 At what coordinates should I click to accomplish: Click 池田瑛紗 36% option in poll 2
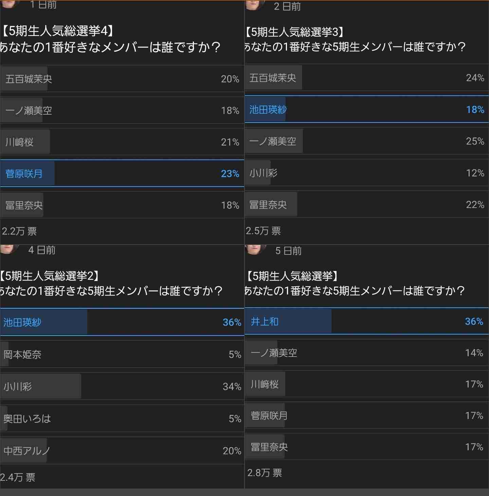[x=122, y=322]
